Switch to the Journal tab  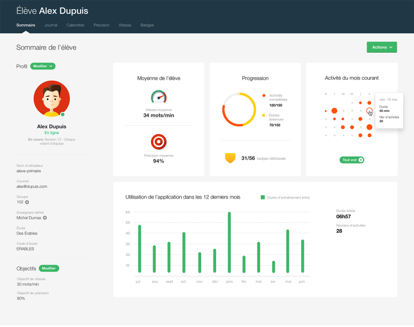click(x=51, y=25)
